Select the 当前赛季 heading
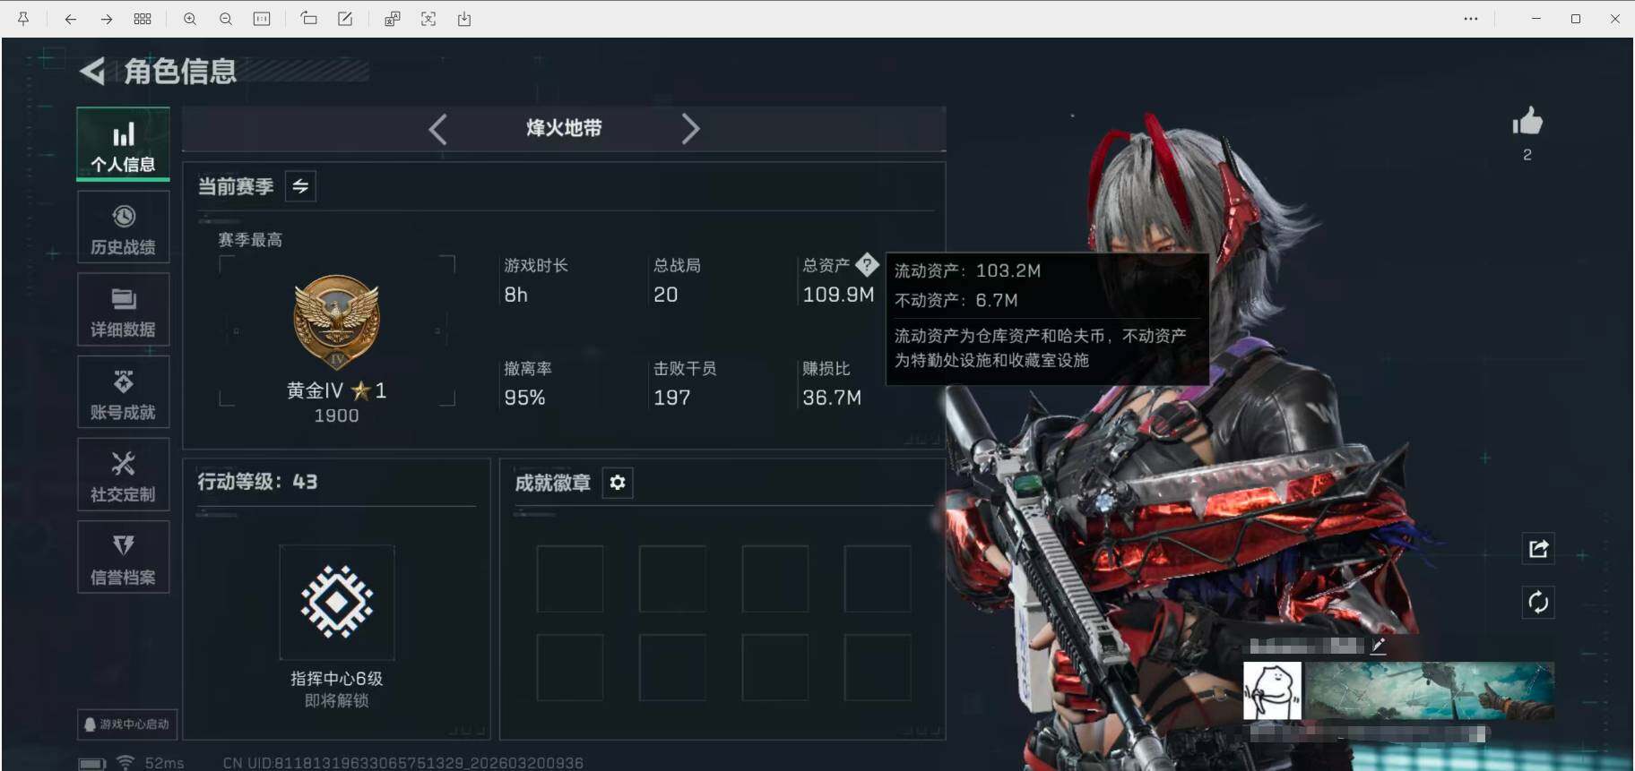 (x=236, y=186)
